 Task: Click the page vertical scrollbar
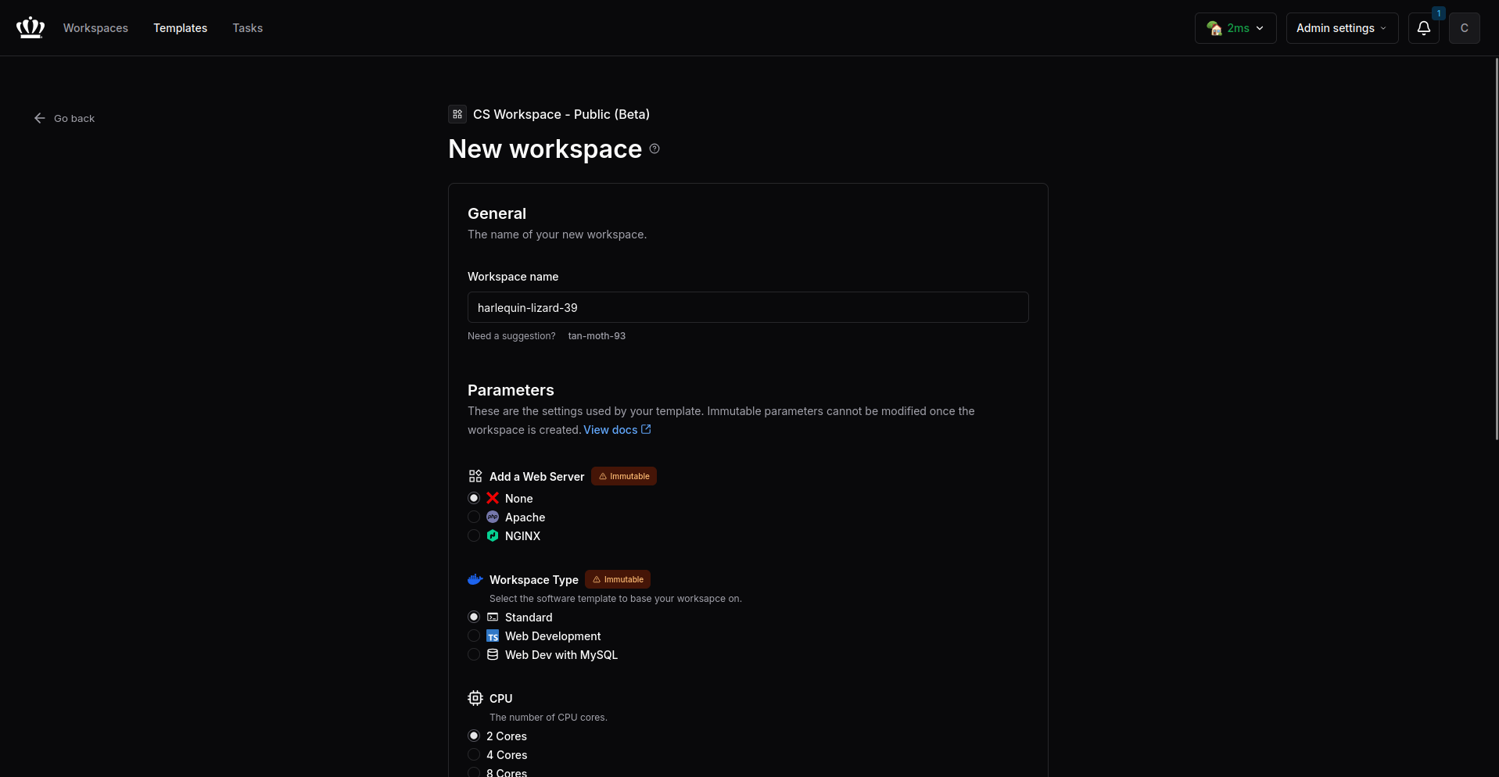1496,250
